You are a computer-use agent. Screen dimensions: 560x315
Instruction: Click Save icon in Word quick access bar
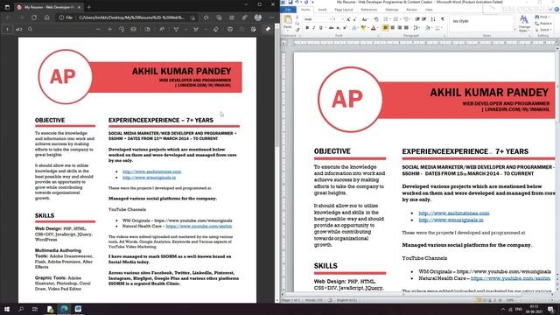pyautogui.click(x=290, y=2)
